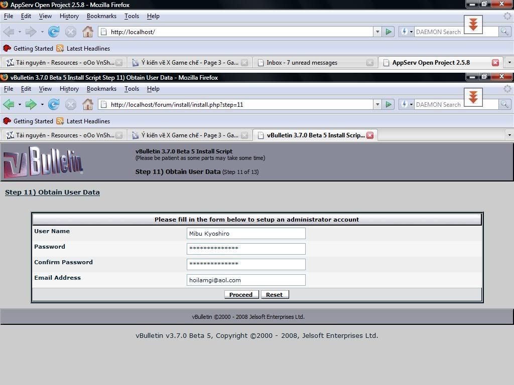Click orange download arrows icon in vBulletin window
This screenshot has height=385, width=514.
point(473,97)
